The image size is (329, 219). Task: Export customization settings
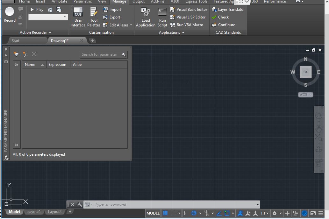click(111, 17)
